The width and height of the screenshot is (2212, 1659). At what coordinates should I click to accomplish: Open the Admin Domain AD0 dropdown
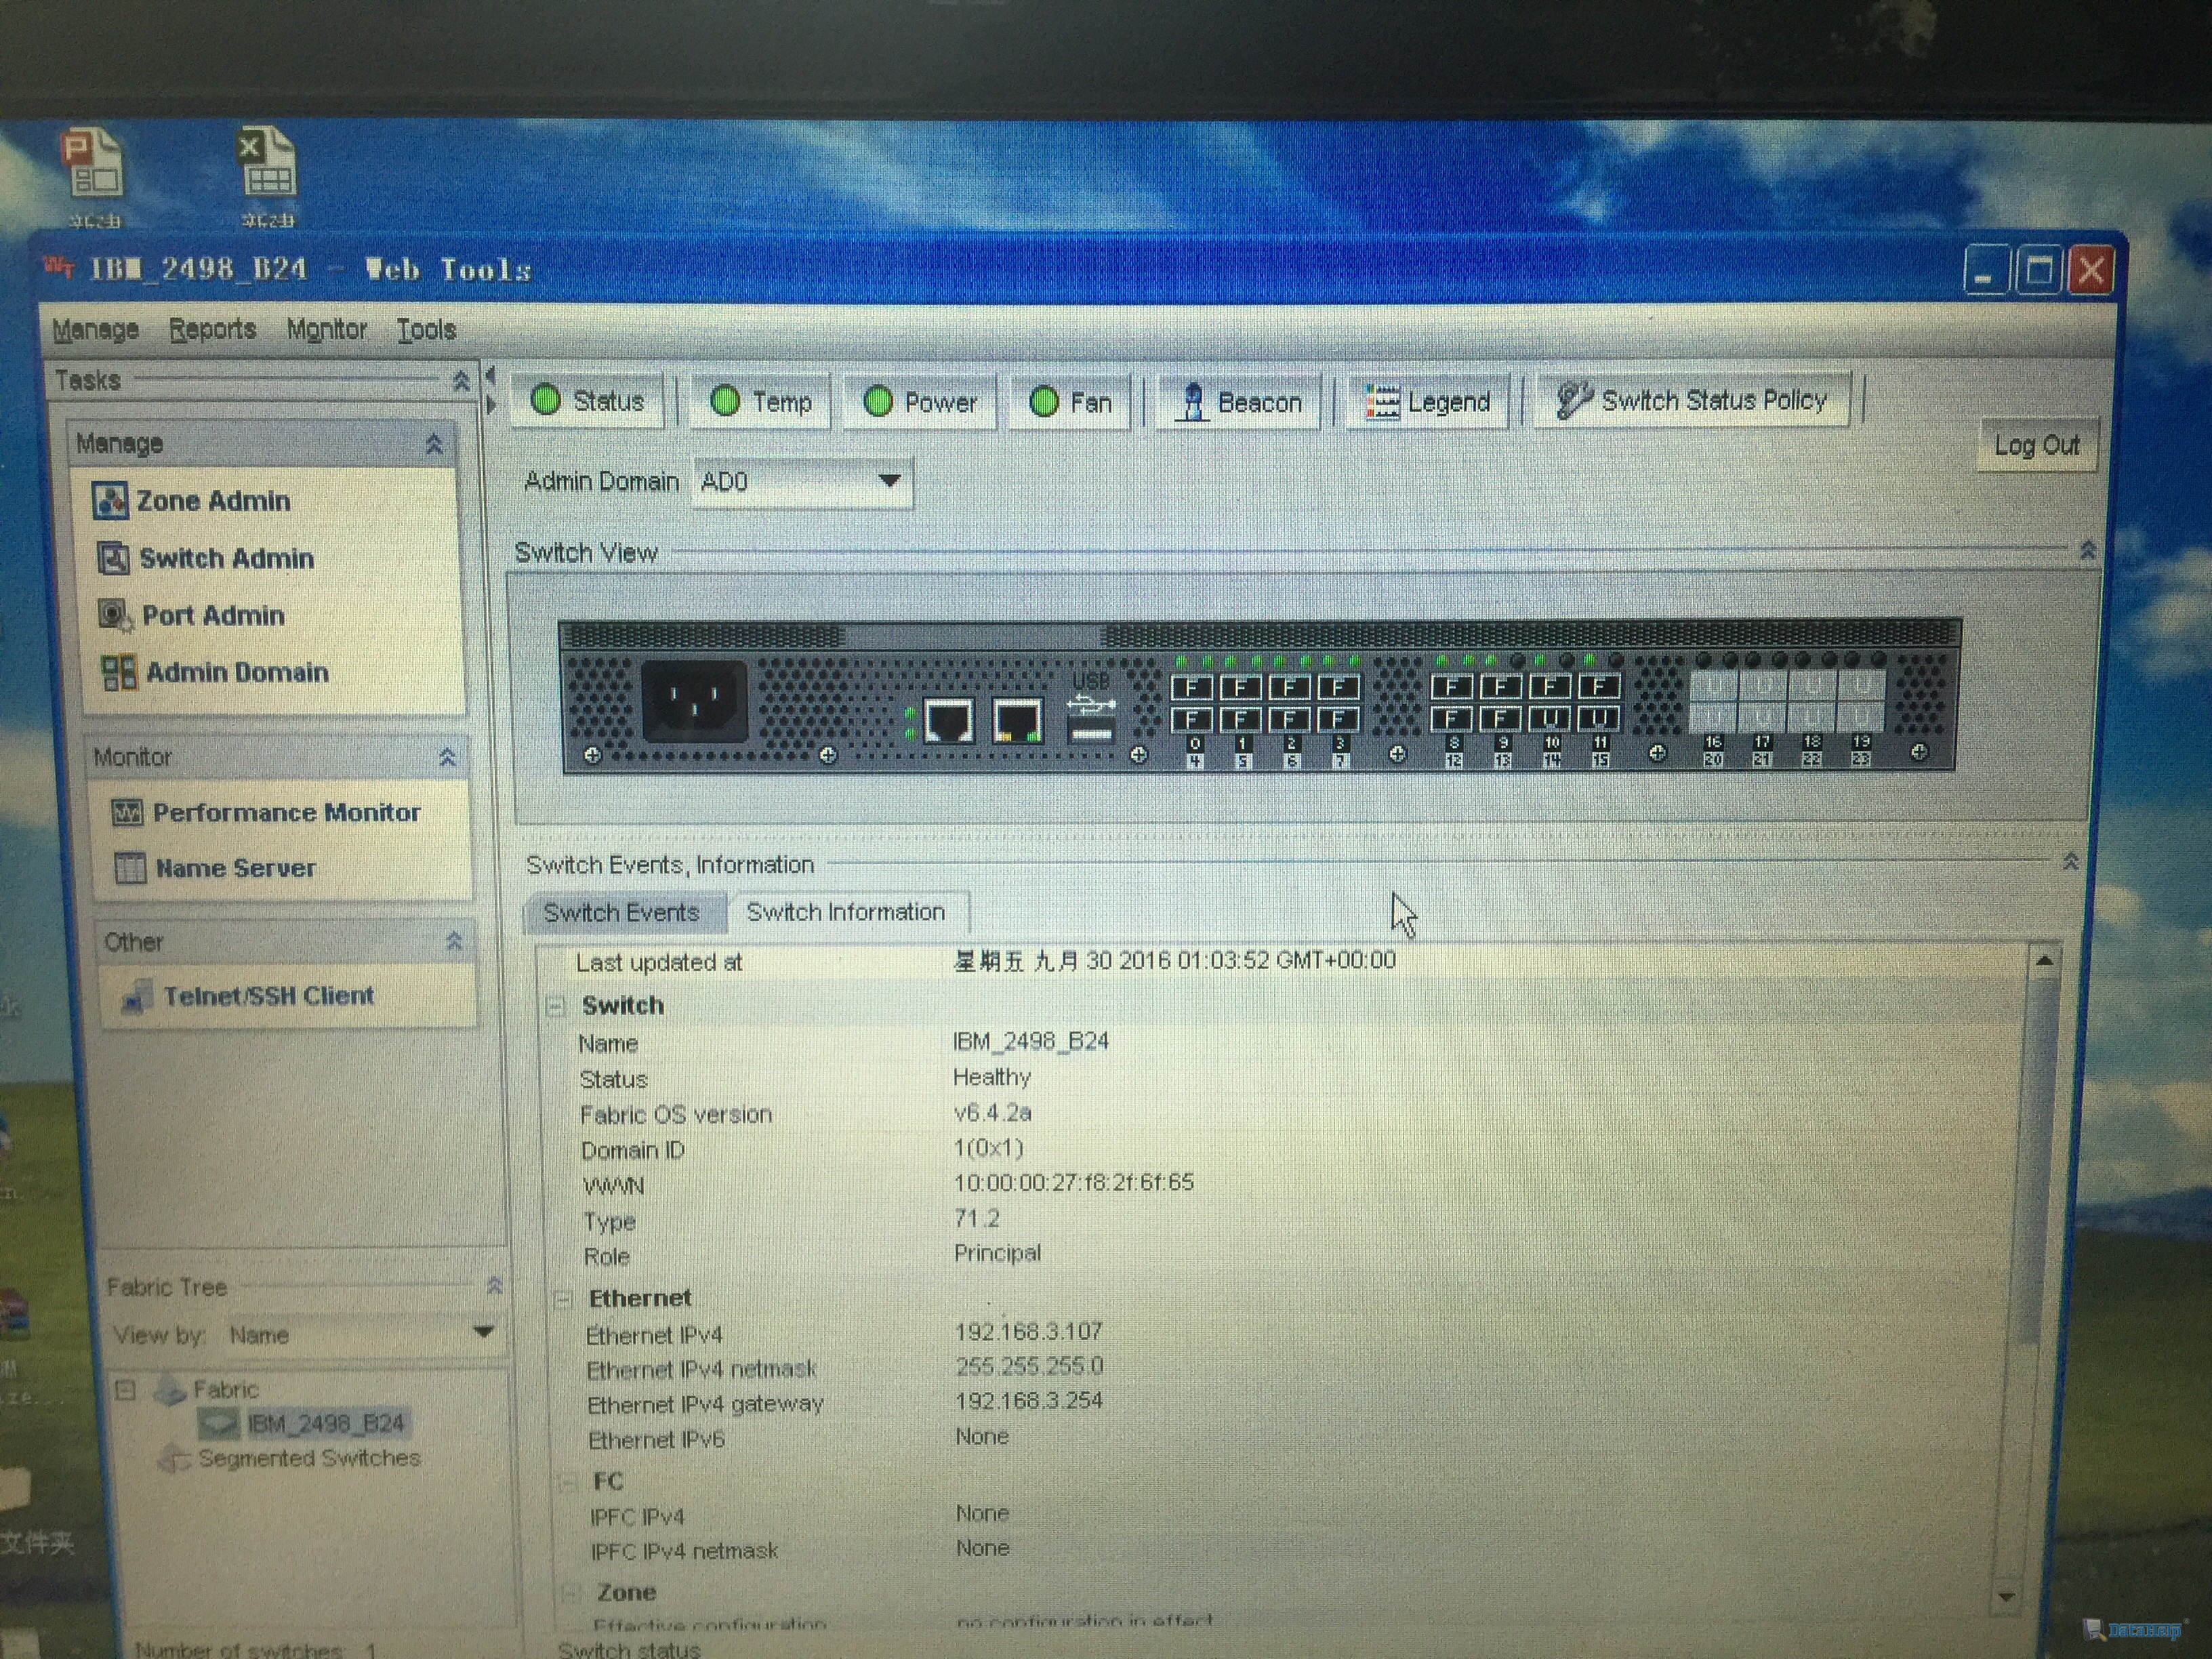[888, 481]
